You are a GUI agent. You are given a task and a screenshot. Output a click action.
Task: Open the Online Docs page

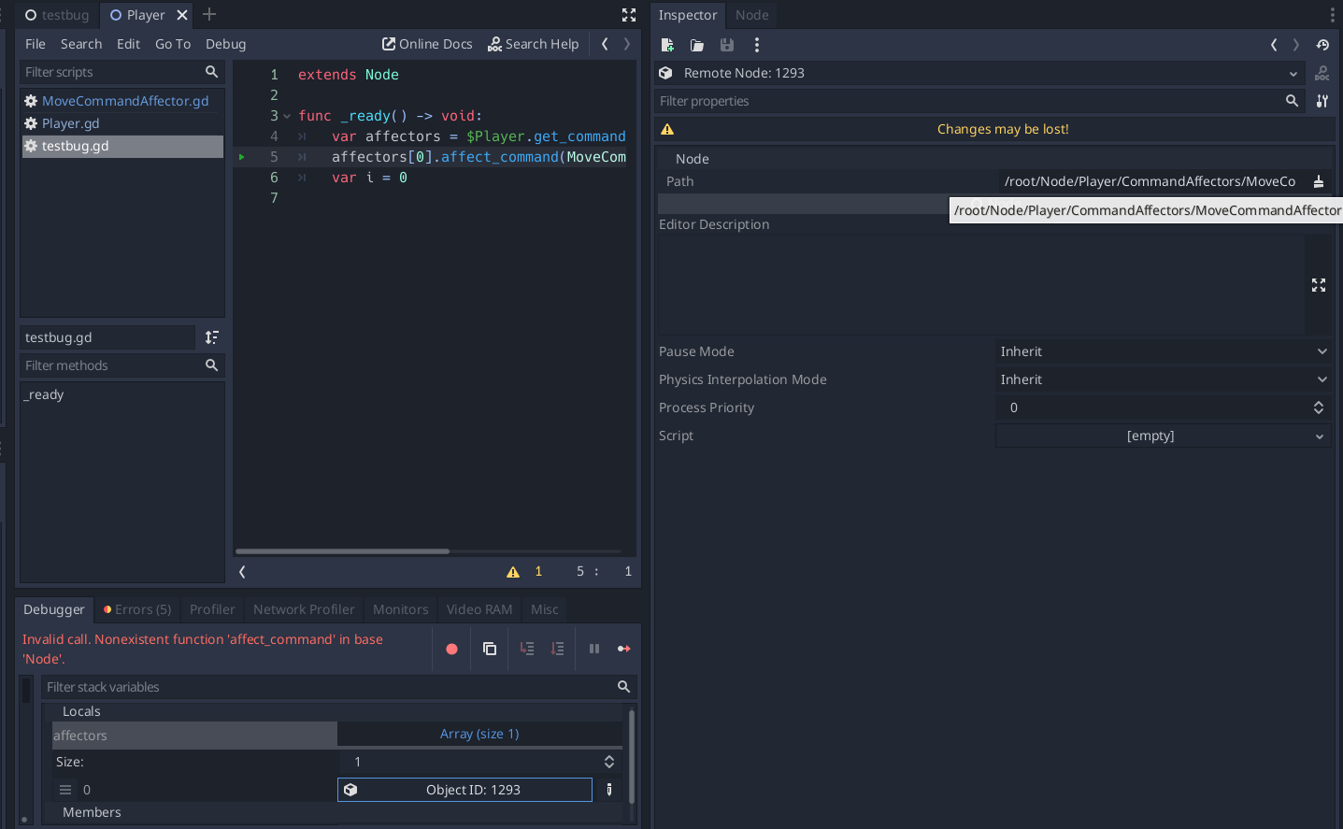[427, 43]
